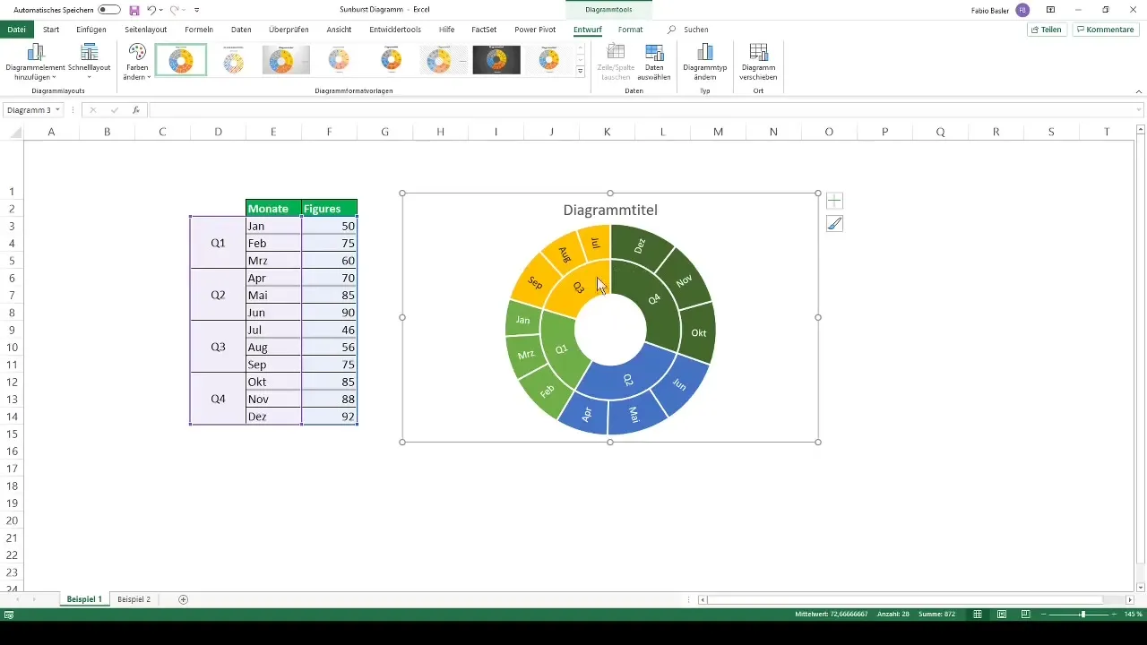Expand the chart styles gallery more arrow
1147x645 pixels.
[581, 72]
